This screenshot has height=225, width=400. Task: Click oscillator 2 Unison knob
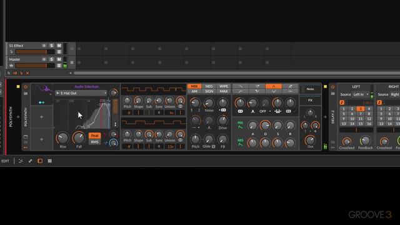[x=169, y=134]
